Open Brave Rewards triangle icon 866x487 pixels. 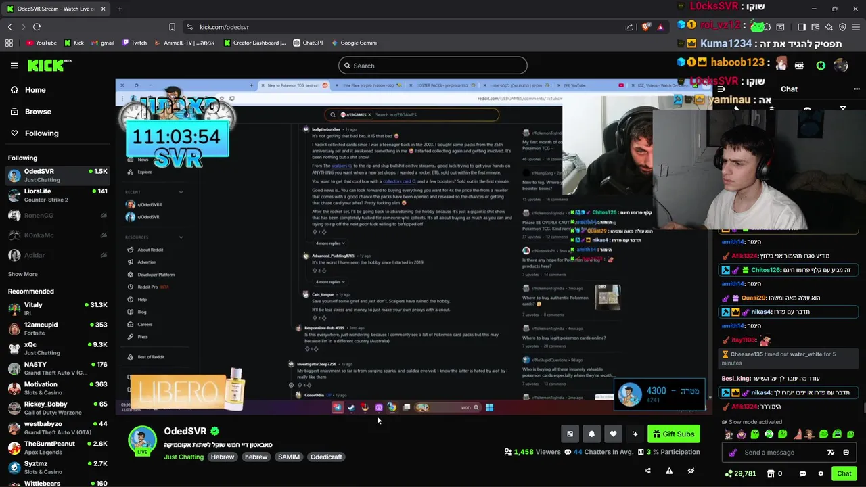coord(660,27)
